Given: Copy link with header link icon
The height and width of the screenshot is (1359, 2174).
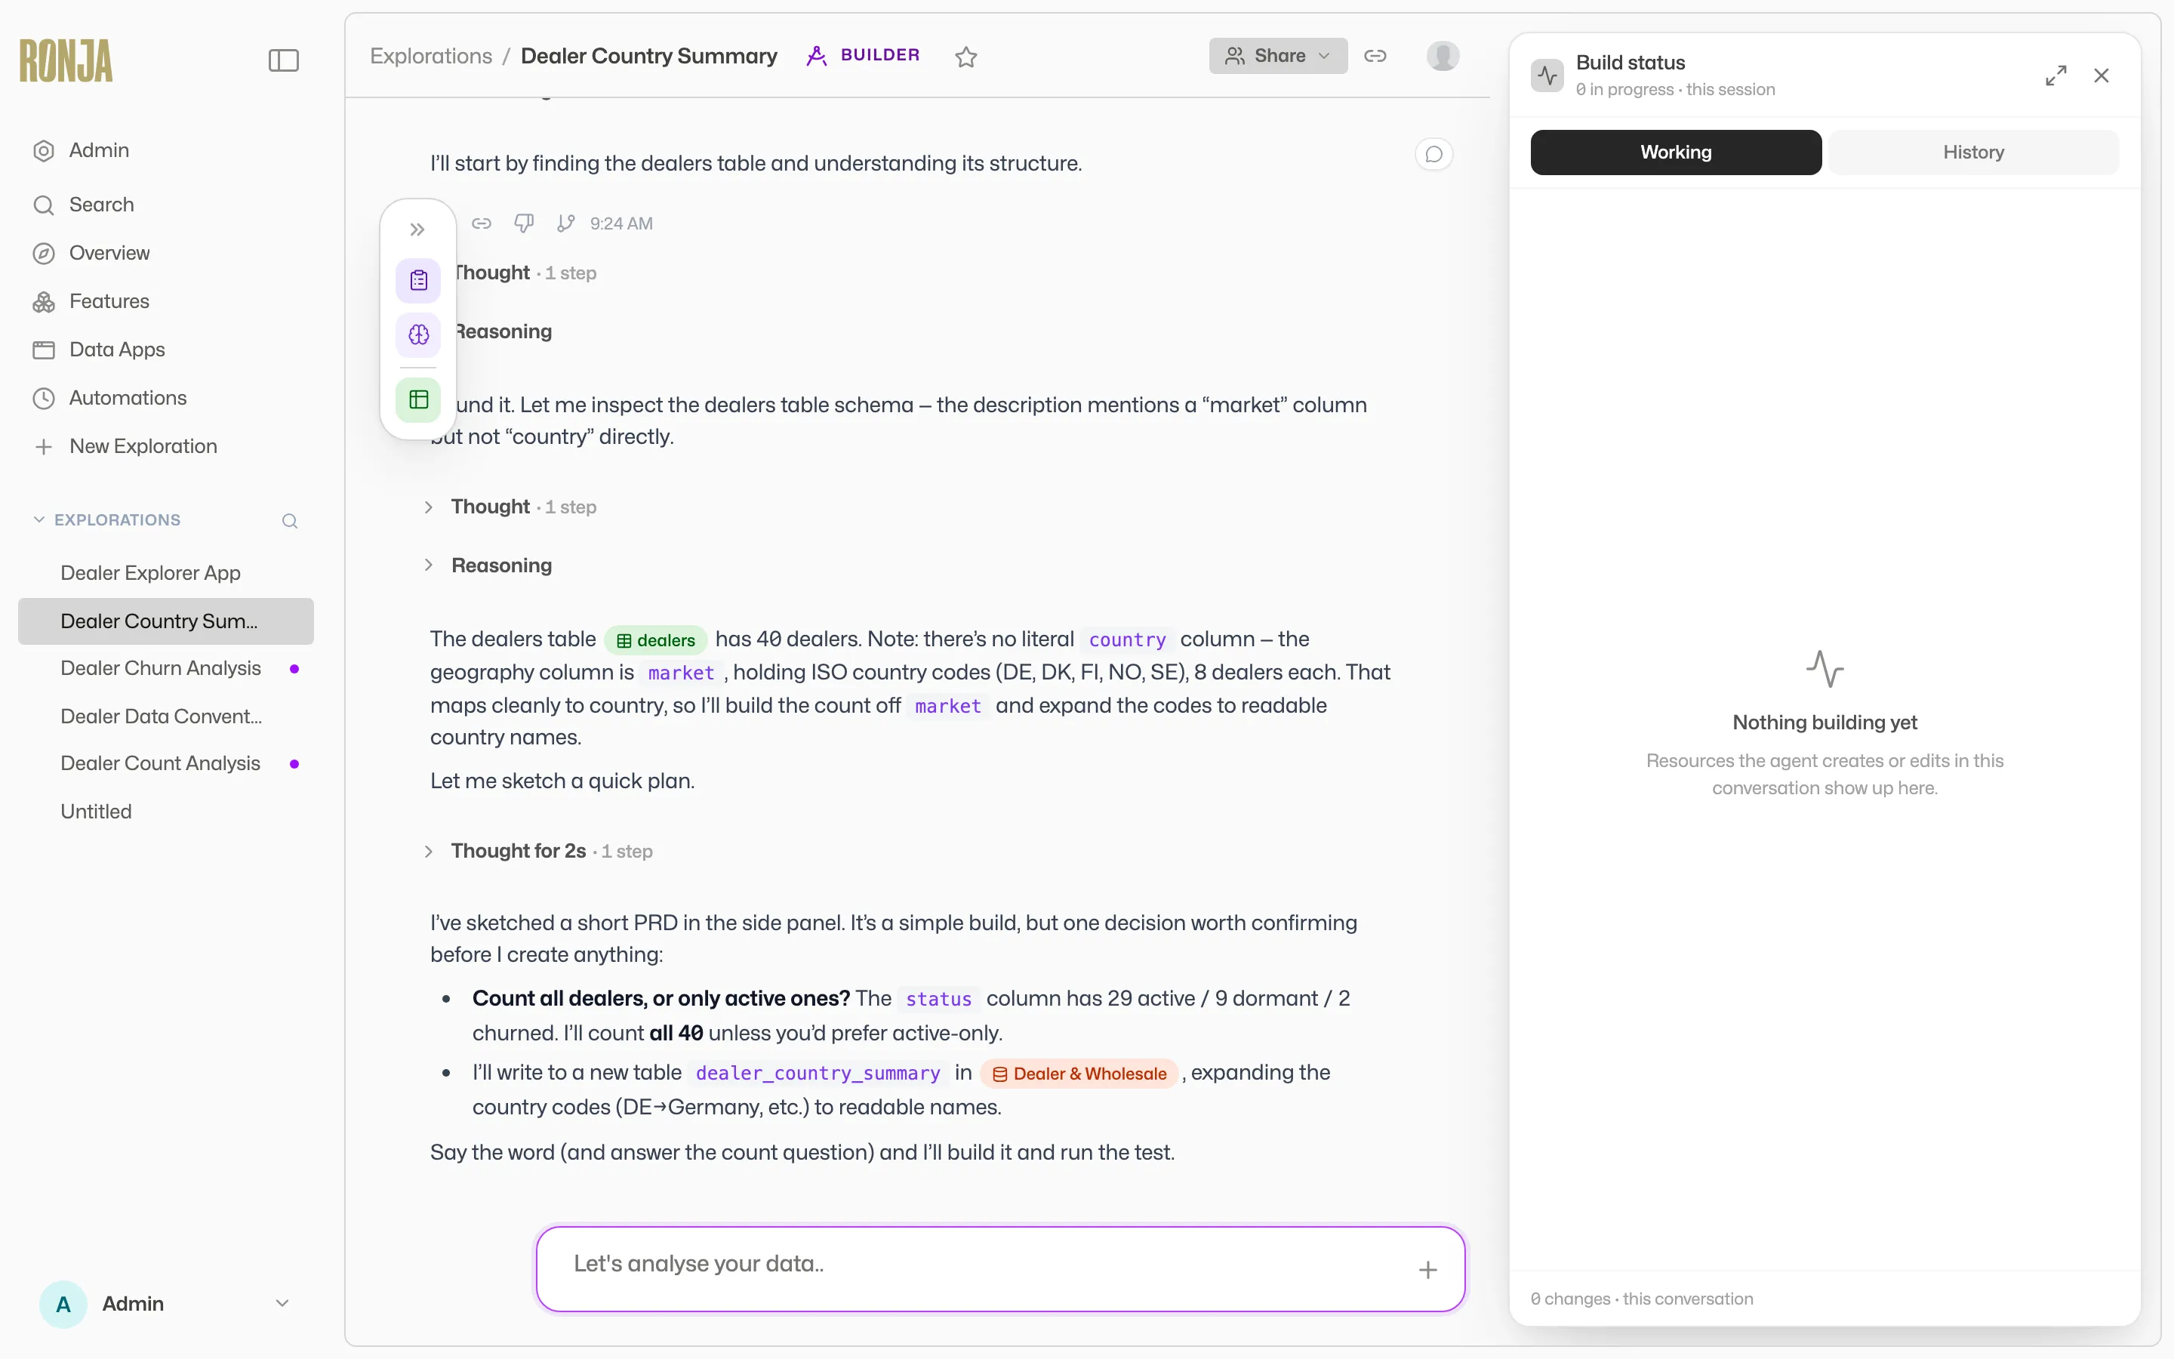Looking at the screenshot, I should click(x=1375, y=56).
